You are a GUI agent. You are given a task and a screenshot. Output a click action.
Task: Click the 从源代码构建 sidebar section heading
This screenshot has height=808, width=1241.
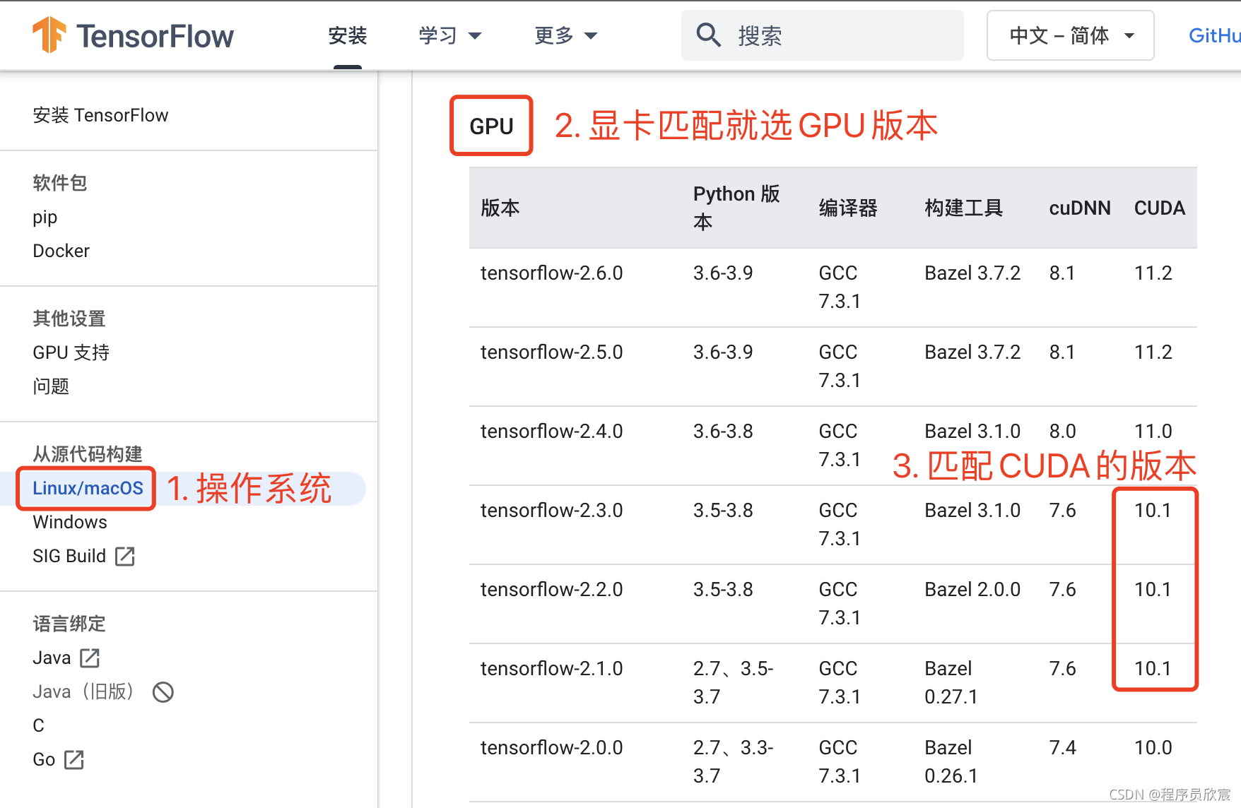88,454
